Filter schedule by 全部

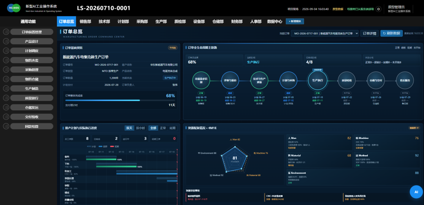[154, 128]
